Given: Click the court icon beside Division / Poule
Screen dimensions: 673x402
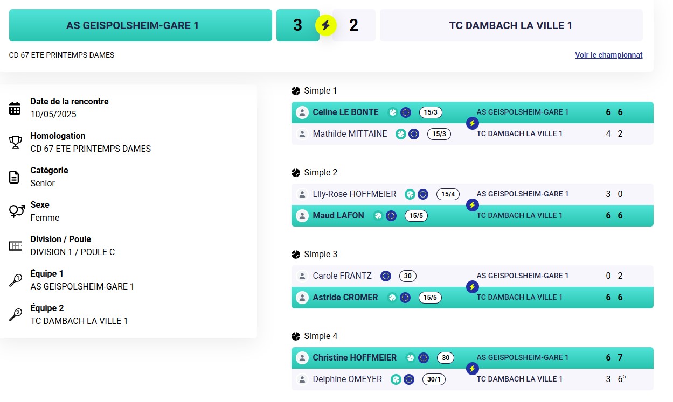Looking at the screenshot, I should coord(16,246).
